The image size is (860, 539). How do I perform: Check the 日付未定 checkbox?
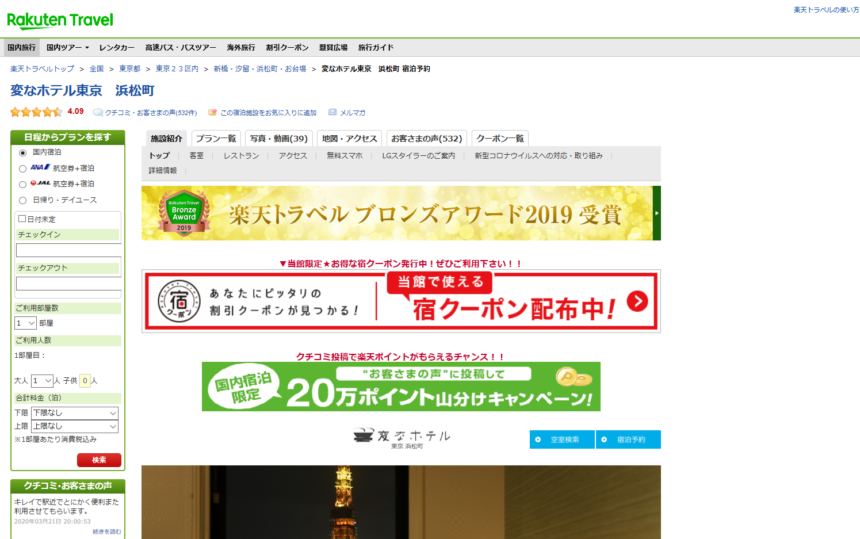22,219
